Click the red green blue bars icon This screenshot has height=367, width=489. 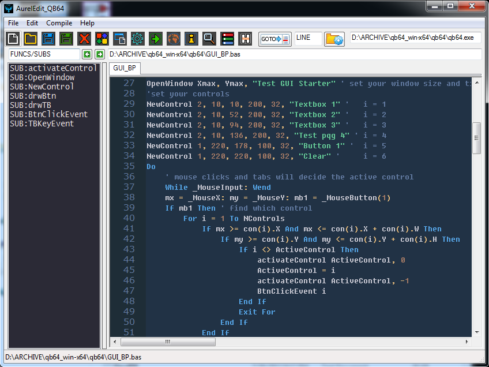tap(227, 39)
